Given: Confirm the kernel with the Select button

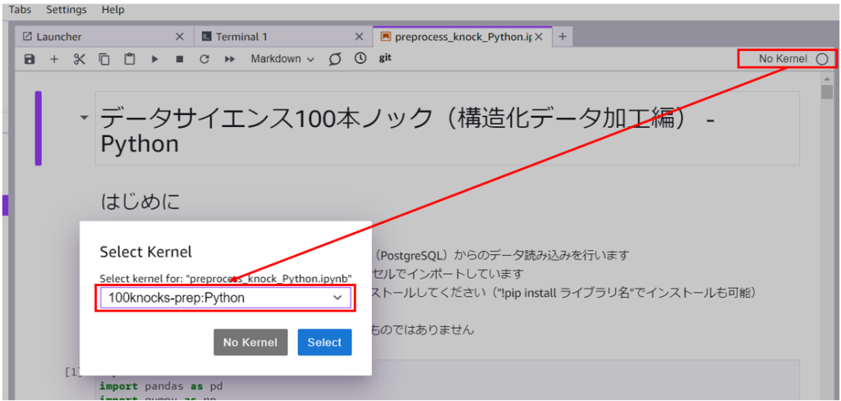Looking at the screenshot, I should click(x=324, y=342).
